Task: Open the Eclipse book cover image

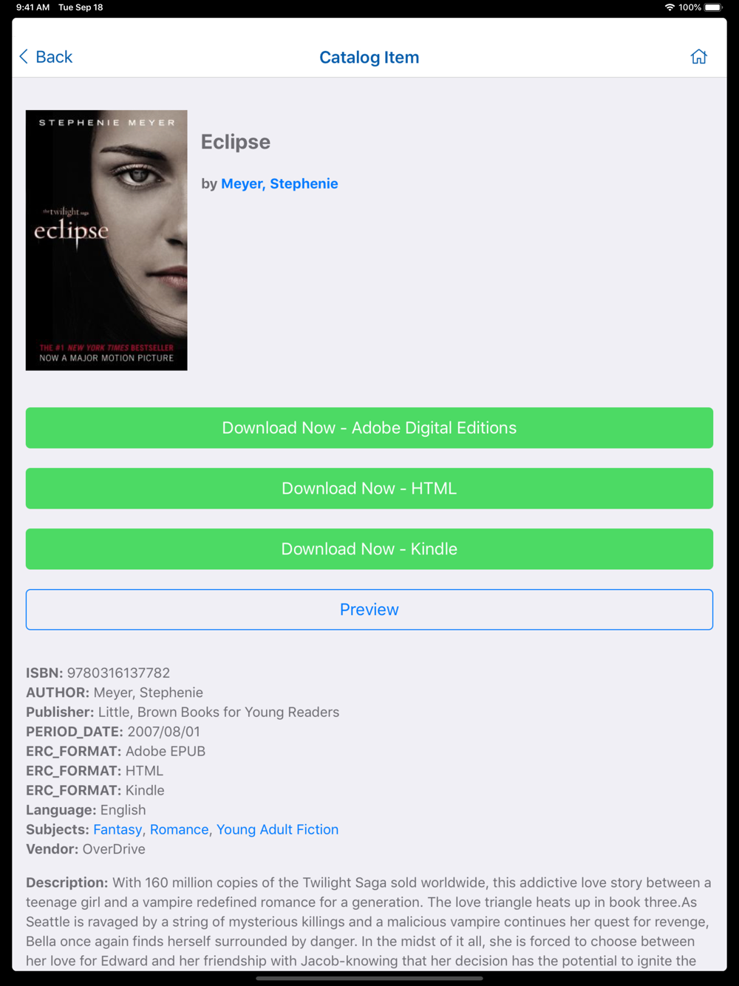Action: 106,240
